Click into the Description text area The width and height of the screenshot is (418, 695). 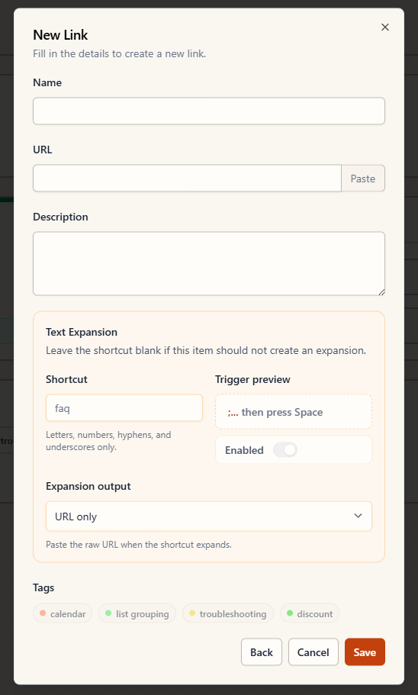209,263
